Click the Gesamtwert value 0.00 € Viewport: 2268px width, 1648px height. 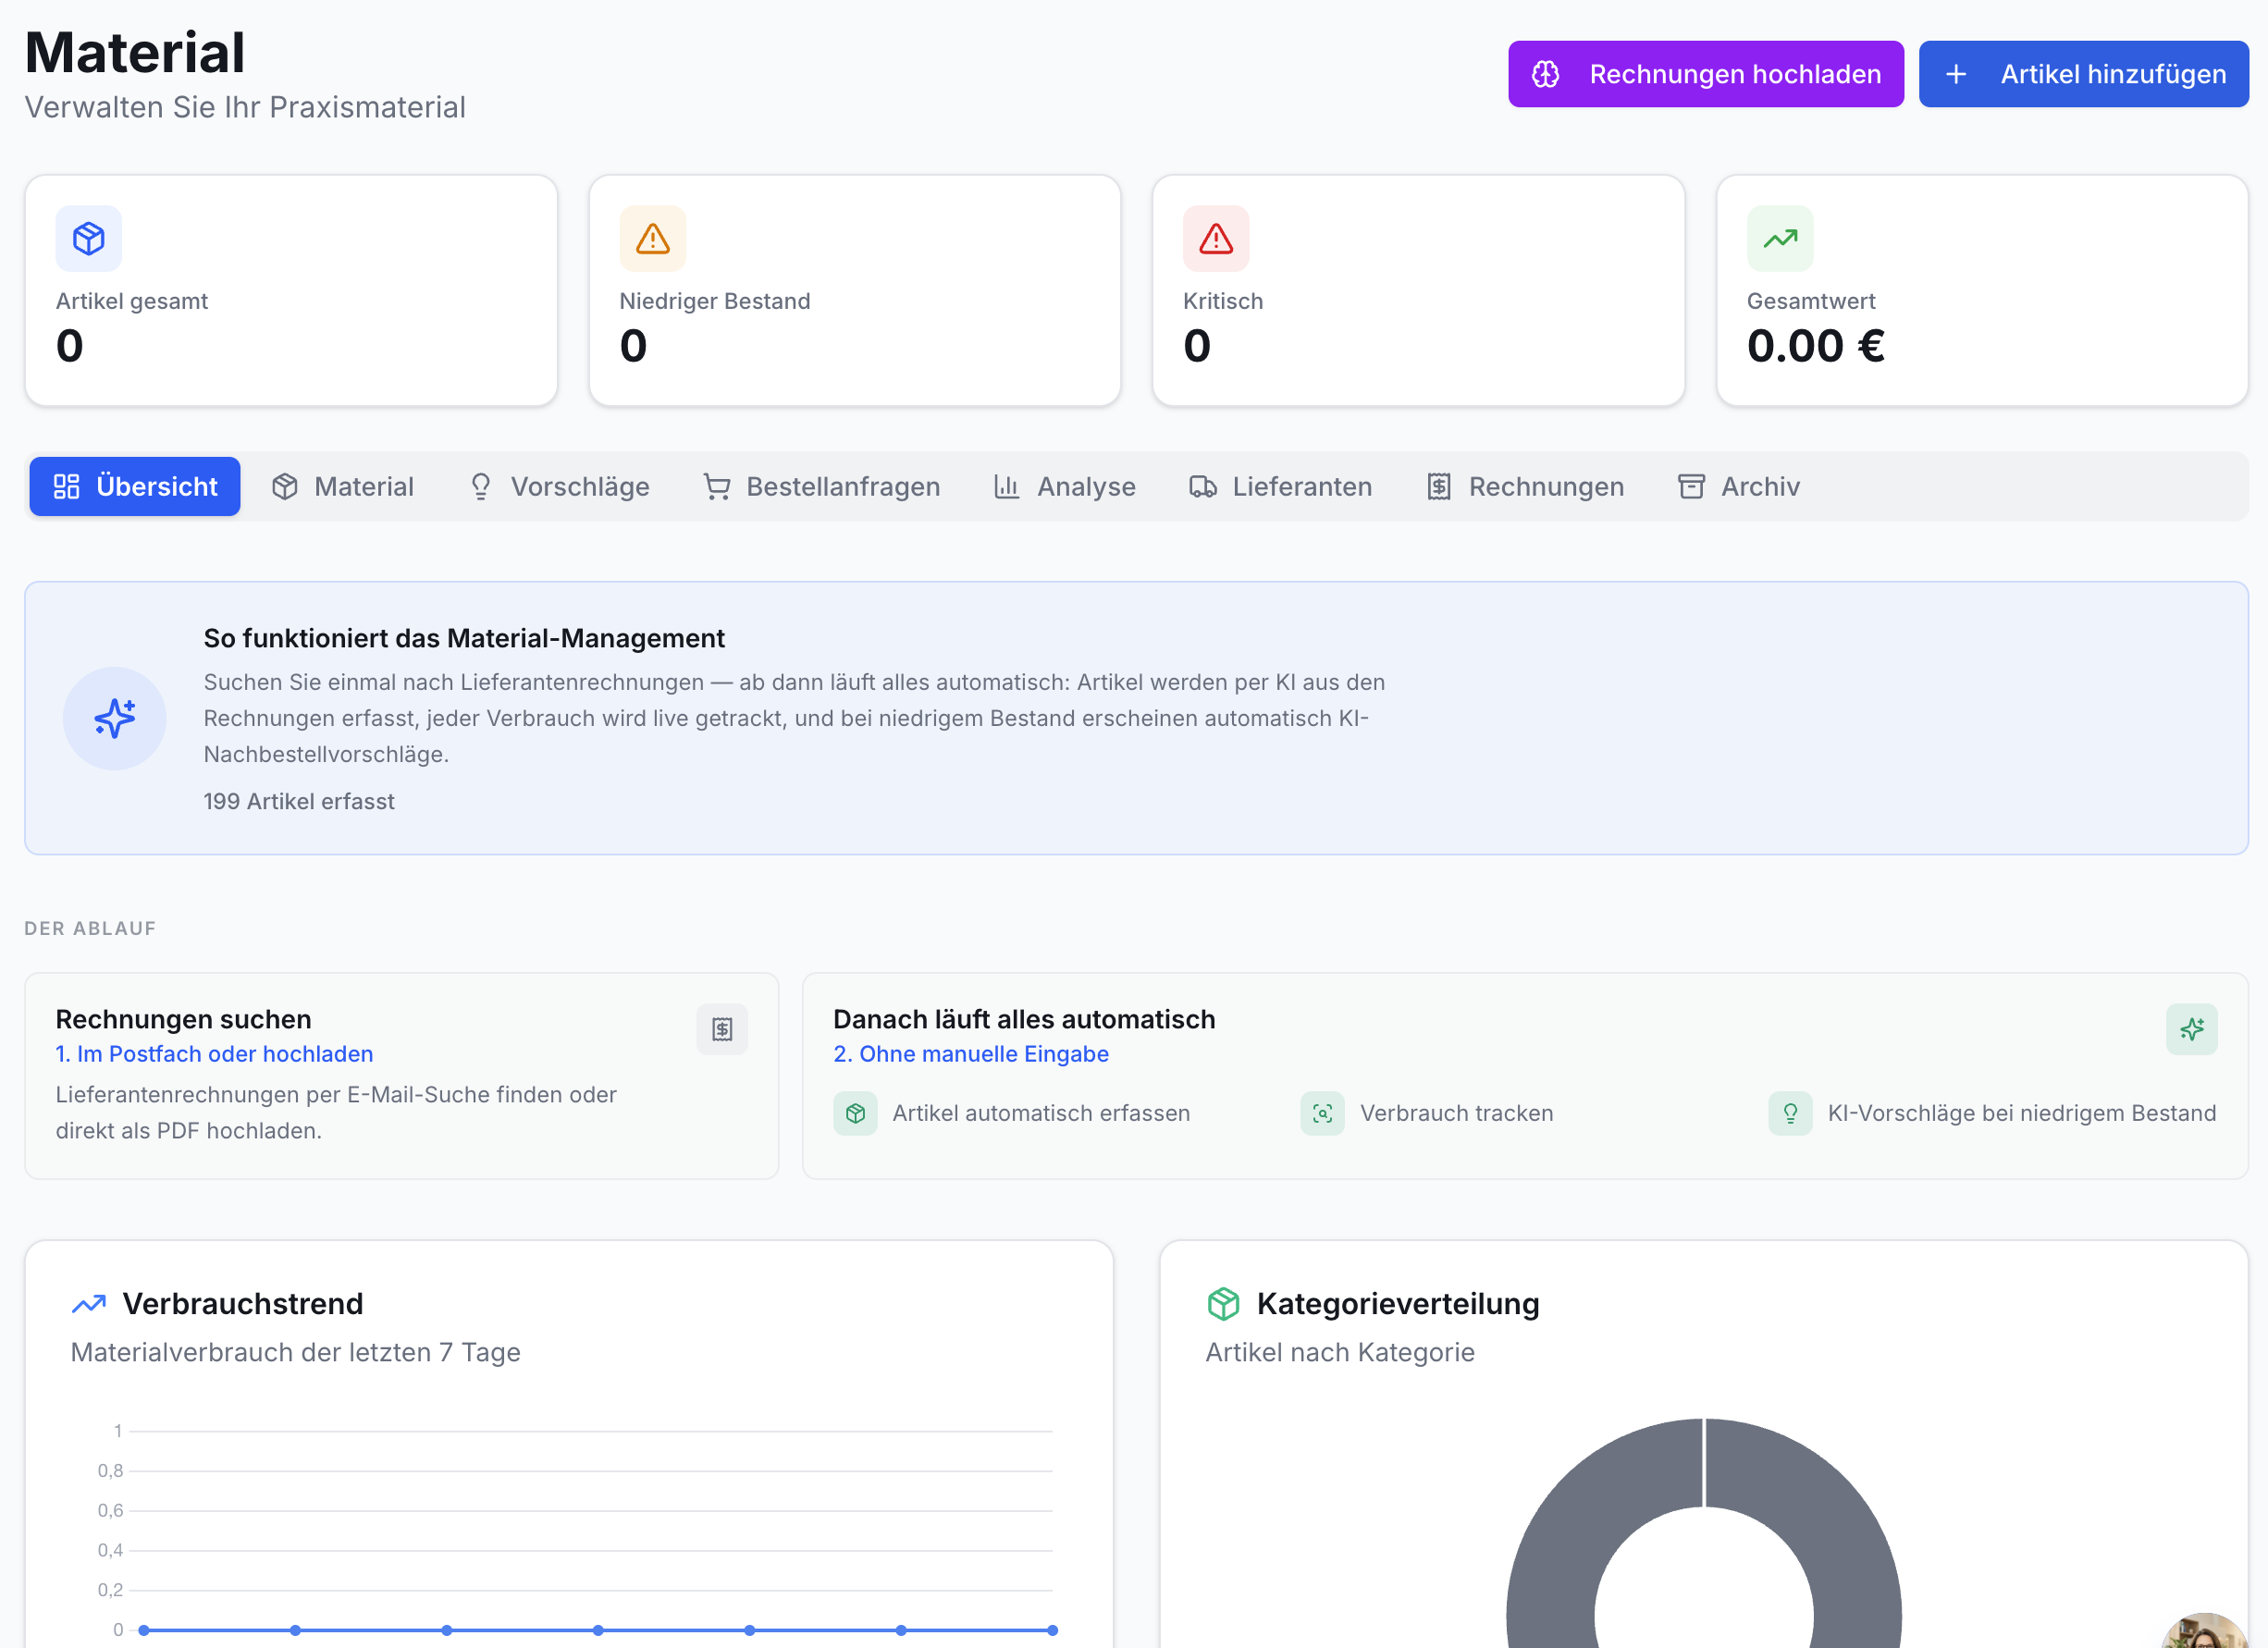click(x=1816, y=346)
